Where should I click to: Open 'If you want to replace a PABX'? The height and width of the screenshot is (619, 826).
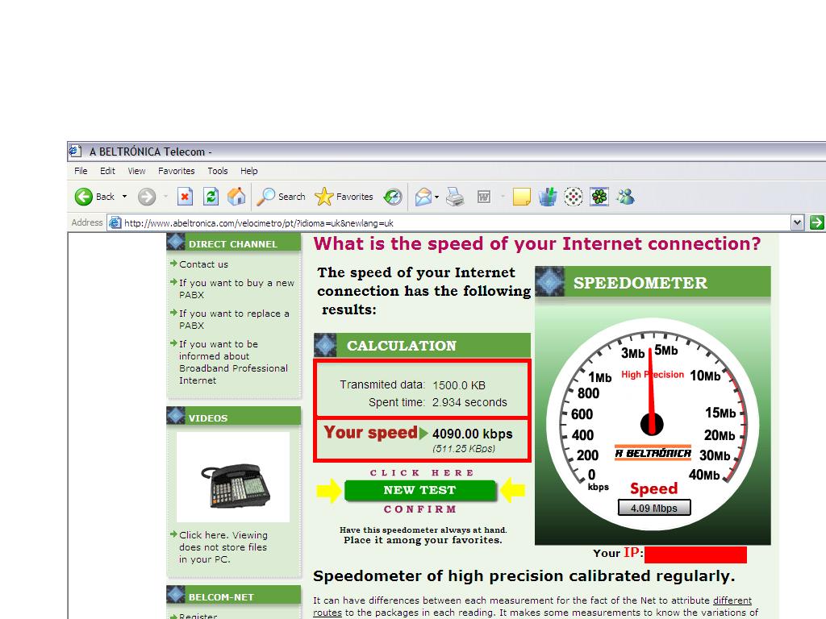point(234,319)
